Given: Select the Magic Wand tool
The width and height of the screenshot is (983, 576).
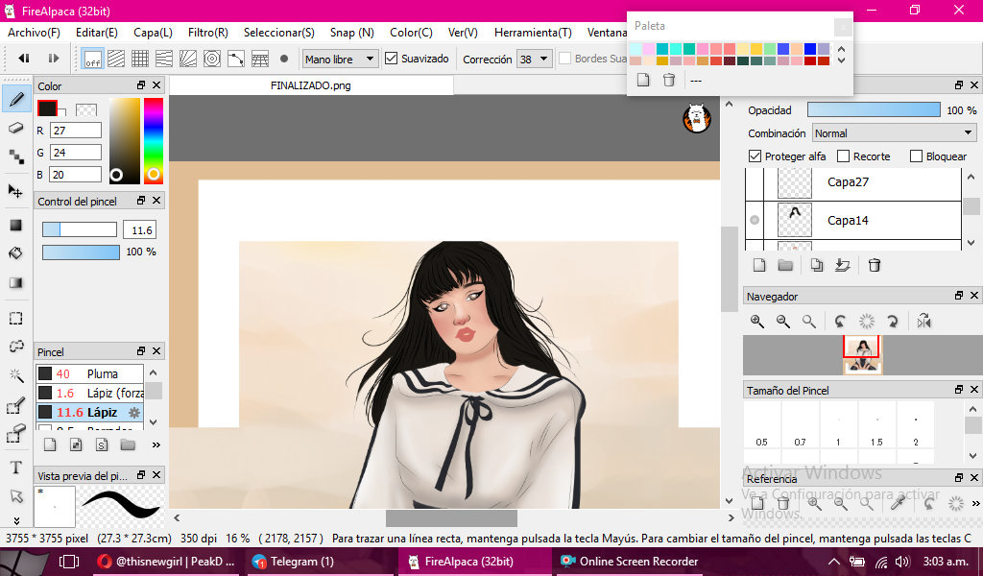Looking at the screenshot, I should coord(16,375).
